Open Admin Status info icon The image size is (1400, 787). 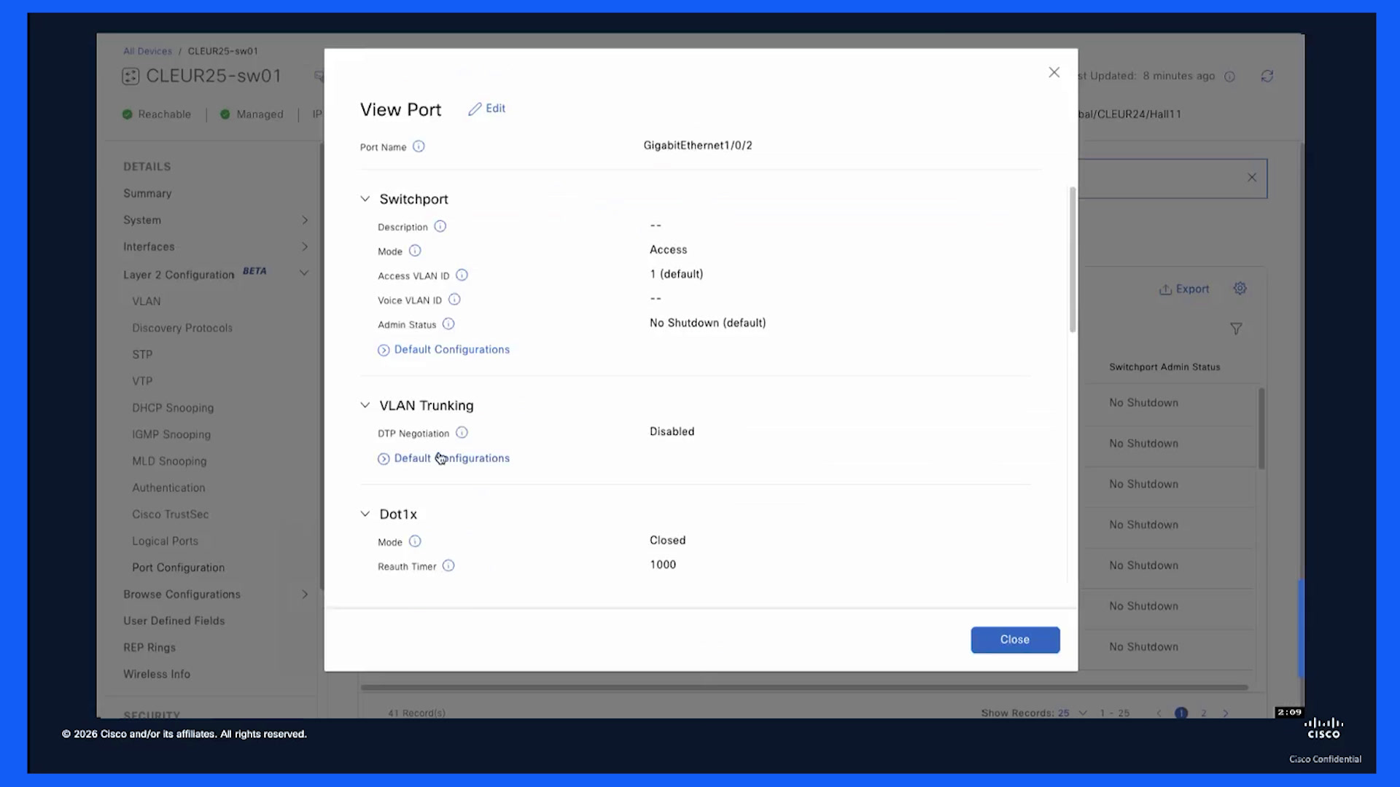448,324
